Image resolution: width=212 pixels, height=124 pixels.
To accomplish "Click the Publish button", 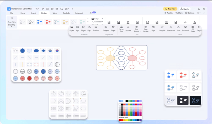I will (x=168, y=13).
